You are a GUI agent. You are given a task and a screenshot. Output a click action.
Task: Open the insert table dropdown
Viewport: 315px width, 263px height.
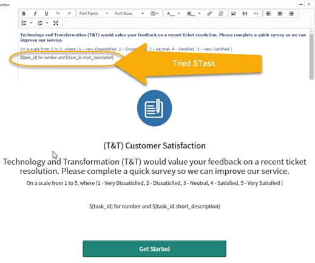coord(154,13)
